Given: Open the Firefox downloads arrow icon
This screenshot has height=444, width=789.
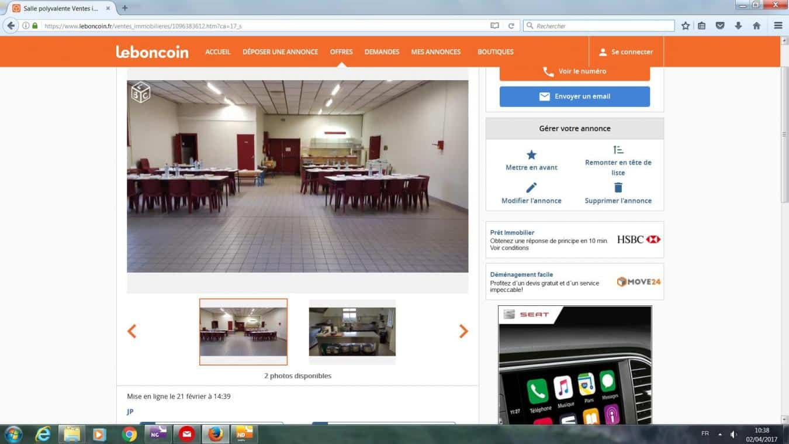Looking at the screenshot, I should pyautogui.click(x=738, y=26).
